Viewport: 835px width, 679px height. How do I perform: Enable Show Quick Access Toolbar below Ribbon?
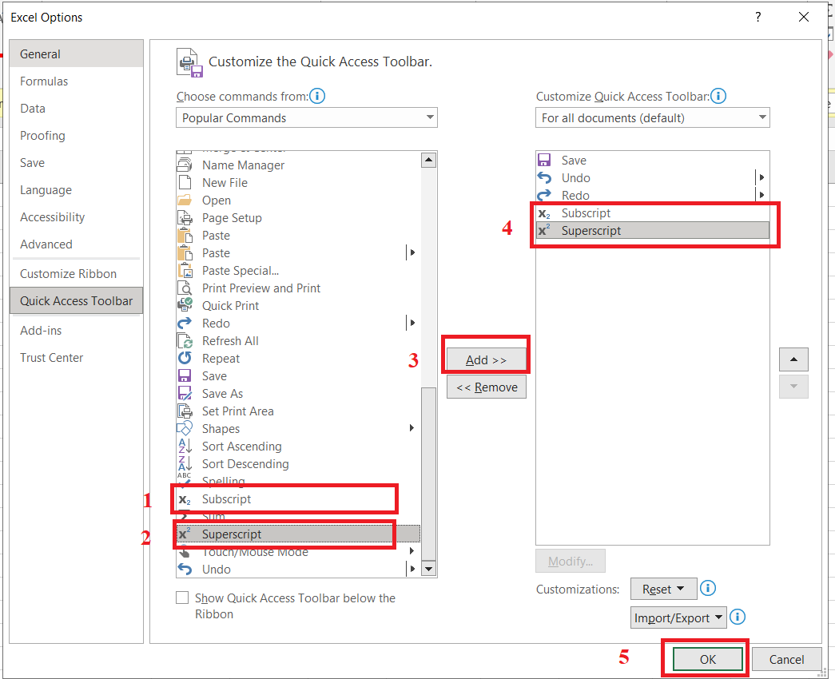[x=183, y=598]
